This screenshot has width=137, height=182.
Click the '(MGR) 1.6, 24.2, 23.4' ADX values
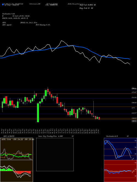click(x=28, y=23)
